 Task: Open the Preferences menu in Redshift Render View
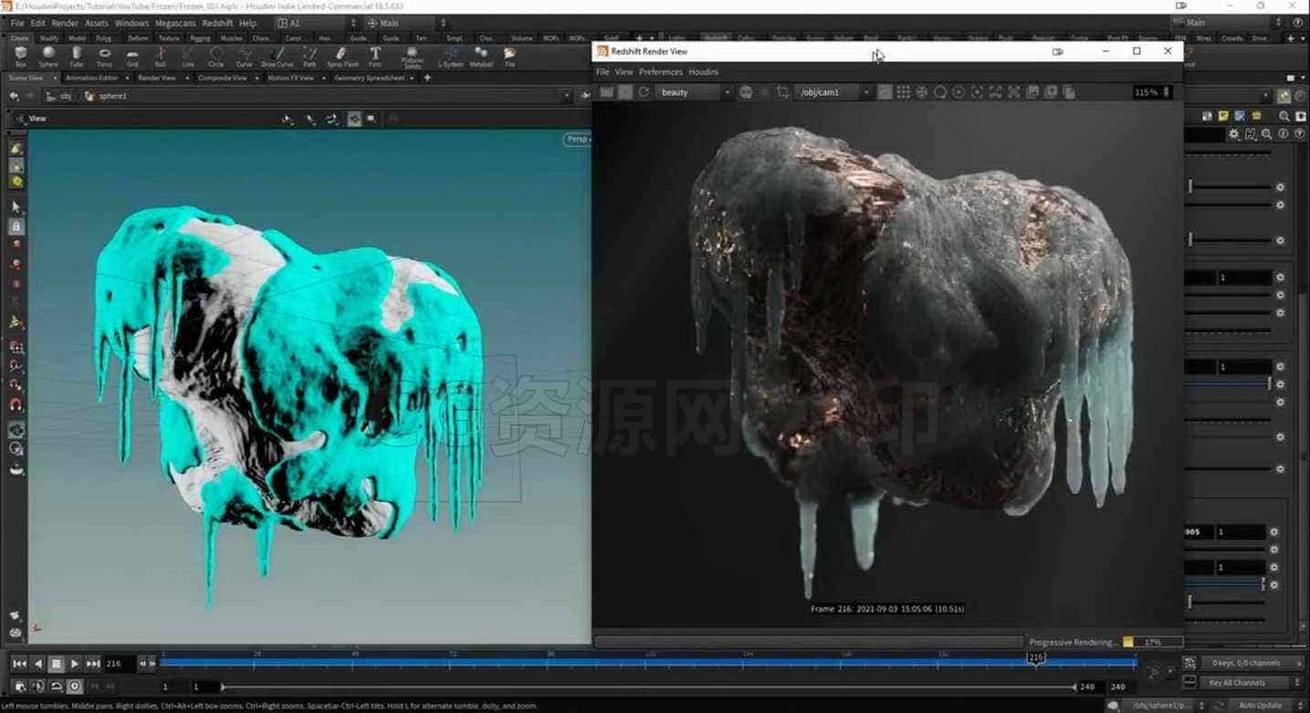pos(661,72)
